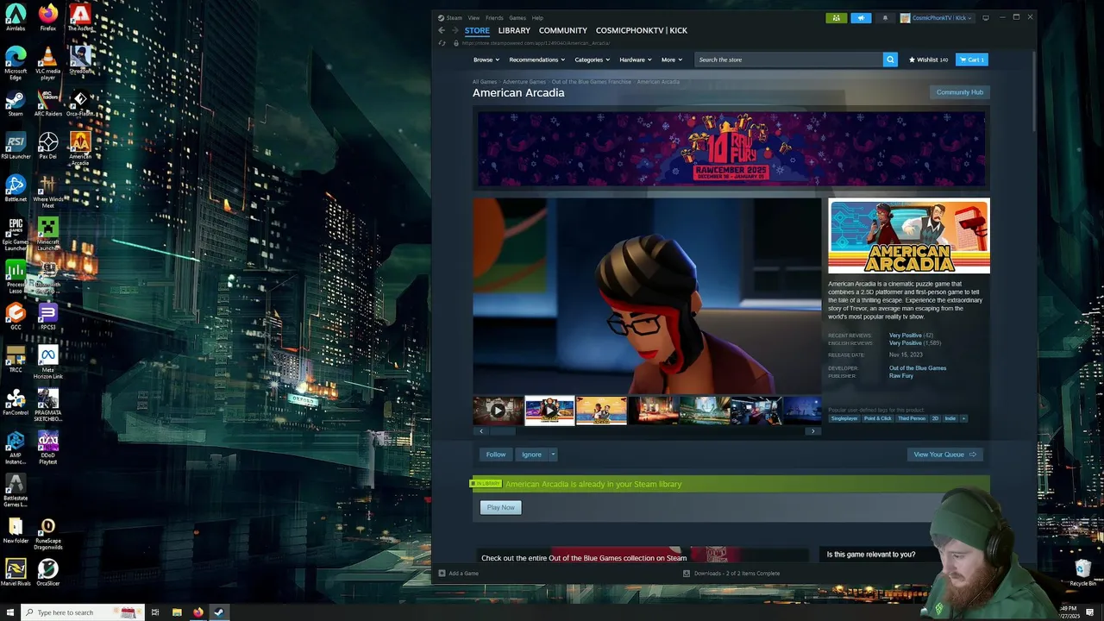
Task: Open Raw Fury publisher link
Action: point(901,376)
